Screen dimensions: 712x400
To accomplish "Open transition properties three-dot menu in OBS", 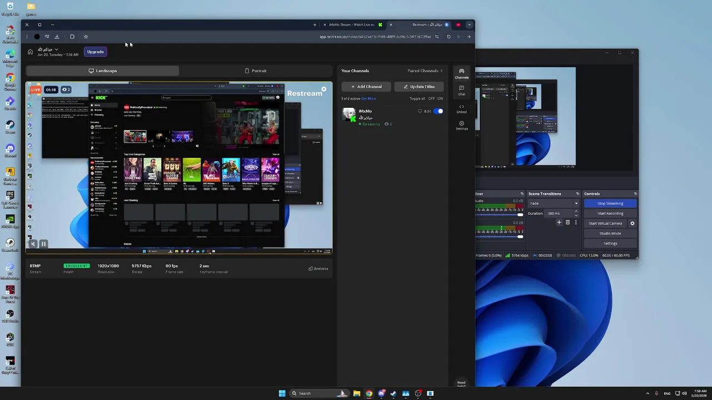I will coord(576,223).
